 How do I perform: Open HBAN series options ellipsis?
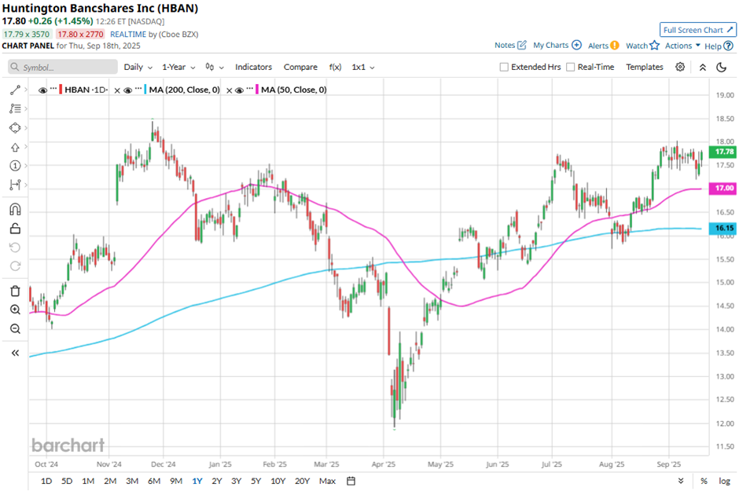tap(53, 89)
